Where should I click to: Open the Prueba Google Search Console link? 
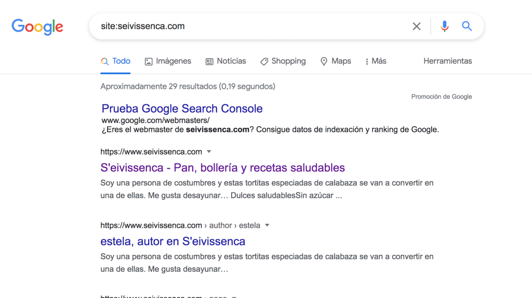(x=182, y=109)
